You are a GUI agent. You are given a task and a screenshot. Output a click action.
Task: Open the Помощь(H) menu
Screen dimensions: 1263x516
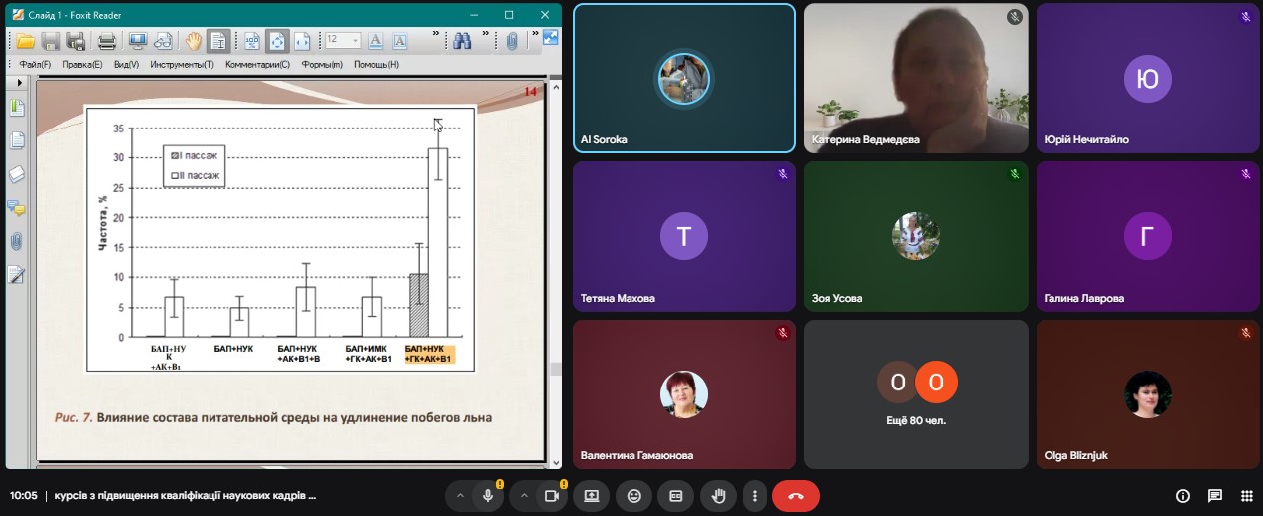pyautogui.click(x=376, y=65)
